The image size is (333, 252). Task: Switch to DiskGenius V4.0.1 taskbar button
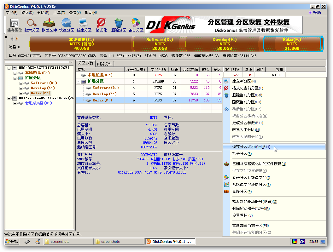170,242
